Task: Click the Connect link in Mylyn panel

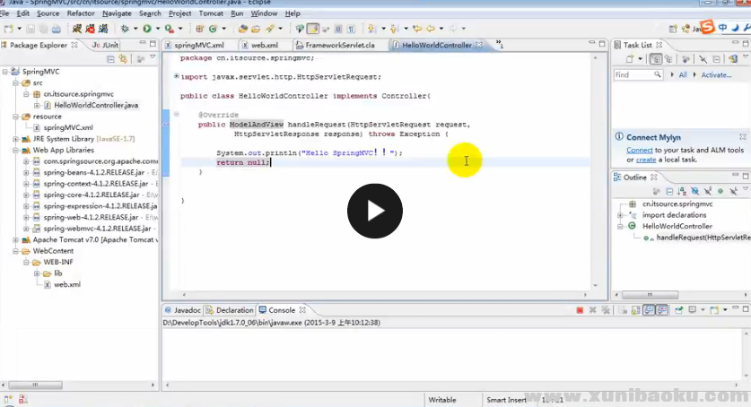Action: tap(639, 150)
